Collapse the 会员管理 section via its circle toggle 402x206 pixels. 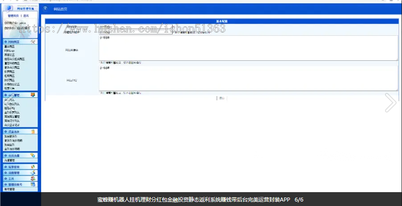6,95
